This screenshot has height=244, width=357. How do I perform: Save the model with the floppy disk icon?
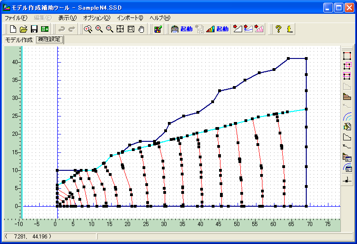[34, 29]
